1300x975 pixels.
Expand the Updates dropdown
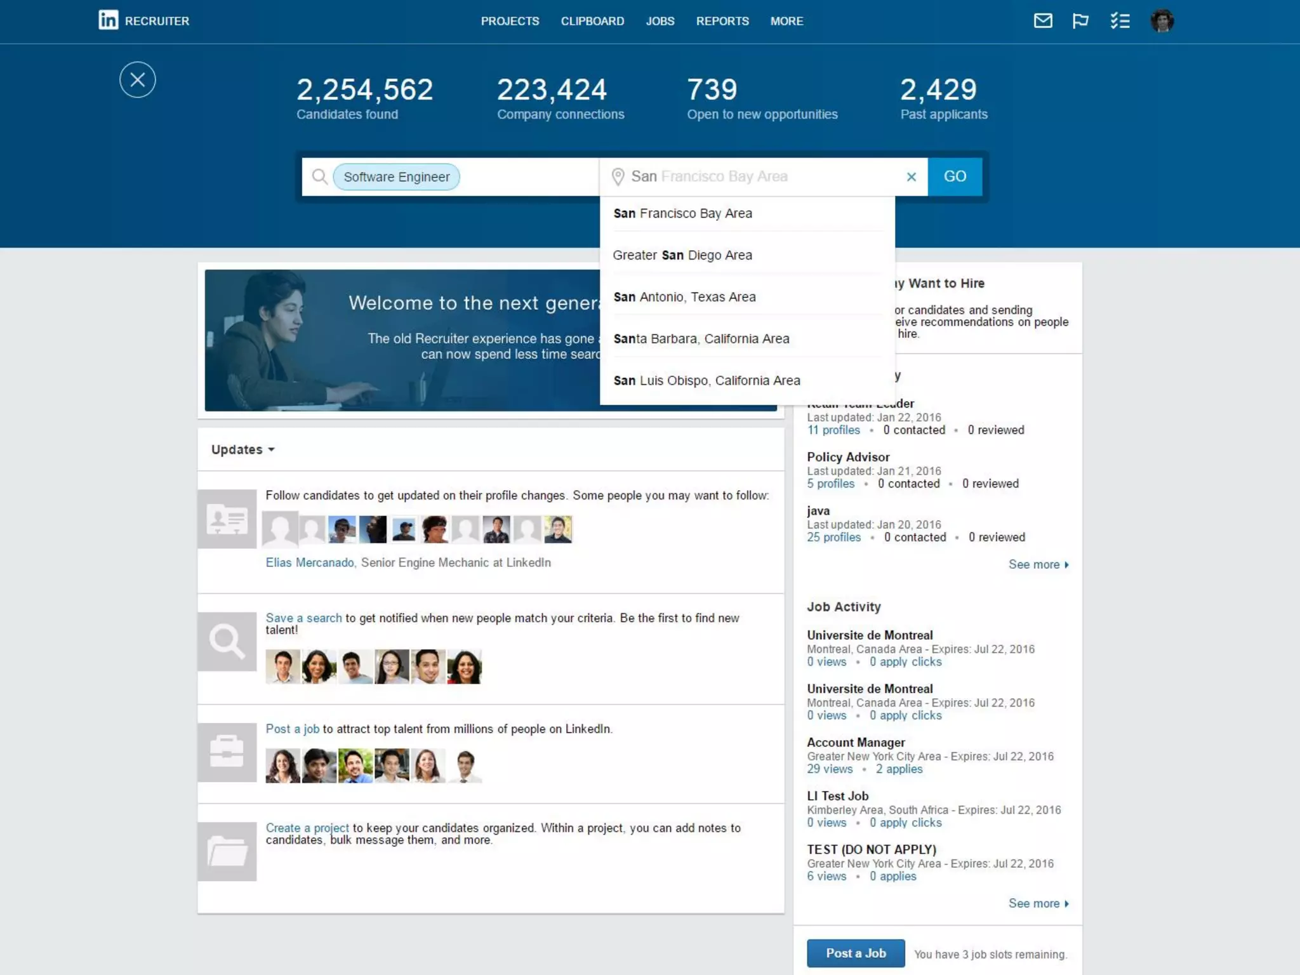tap(242, 449)
